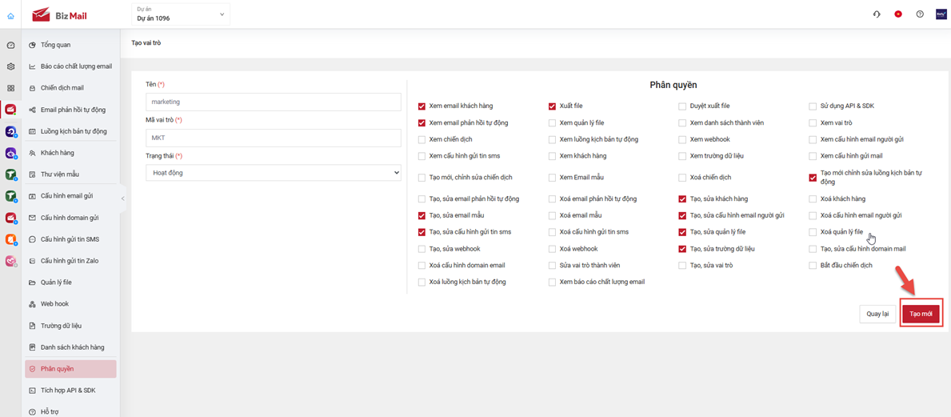The image size is (951, 417).
Task: Enable the "Duyệt xuất file" checkbox
Action: pos(682,106)
